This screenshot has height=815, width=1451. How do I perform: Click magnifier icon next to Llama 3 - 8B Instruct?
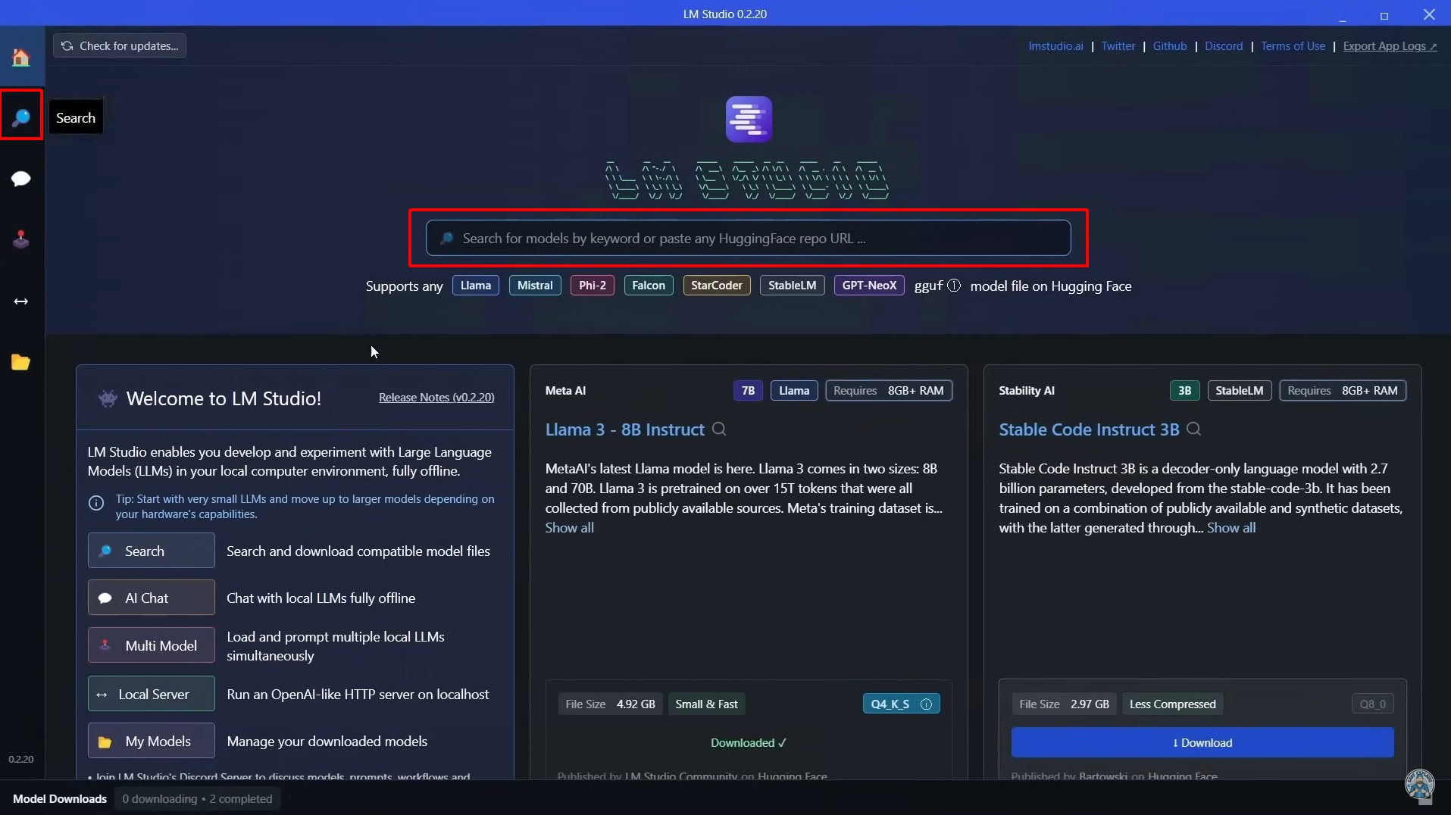coord(719,429)
